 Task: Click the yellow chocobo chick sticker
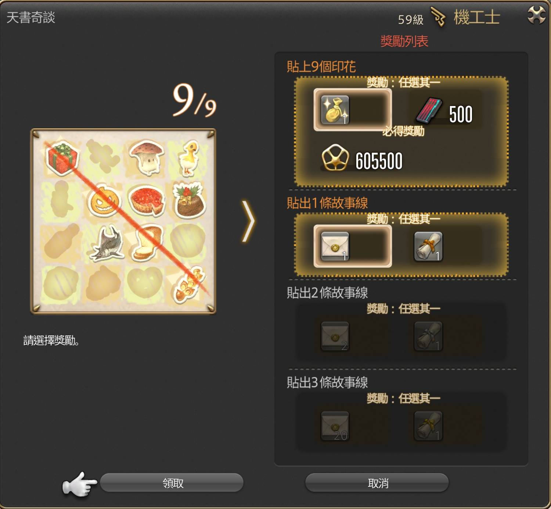pos(188,157)
